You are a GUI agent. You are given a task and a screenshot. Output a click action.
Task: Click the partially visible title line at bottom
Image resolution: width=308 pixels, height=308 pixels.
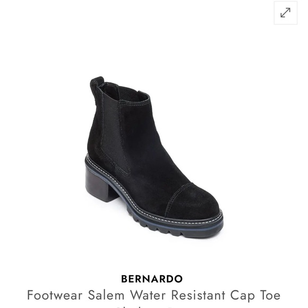[146, 306]
